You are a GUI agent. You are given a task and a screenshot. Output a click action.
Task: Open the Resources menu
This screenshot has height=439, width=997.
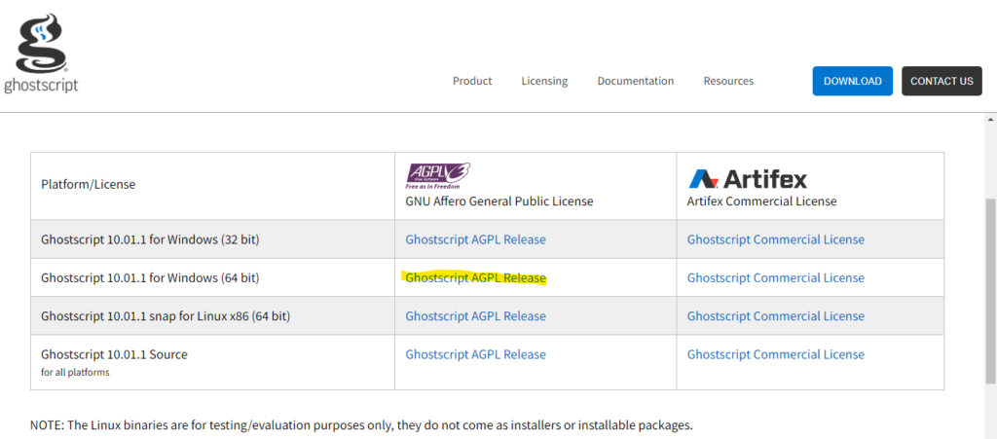click(728, 81)
